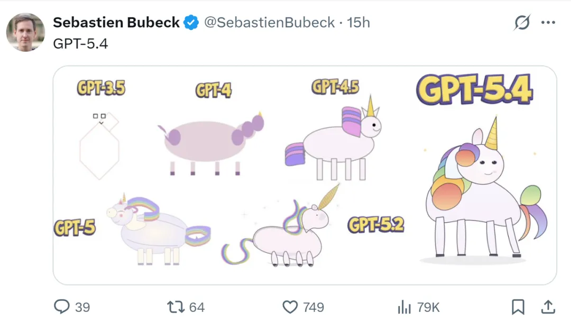The image size is (571, 326).
Task: Bookmark this tweet
Action: click(x=518, y=307)
